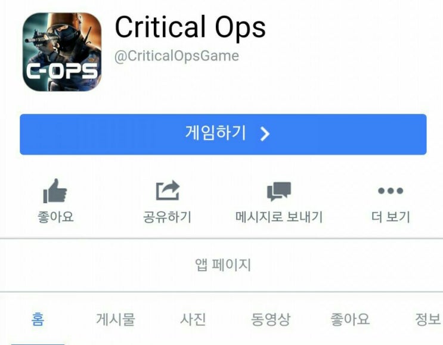Tap the 공유하기 text label
443x345 pixels.
click(x=168, y=217)
